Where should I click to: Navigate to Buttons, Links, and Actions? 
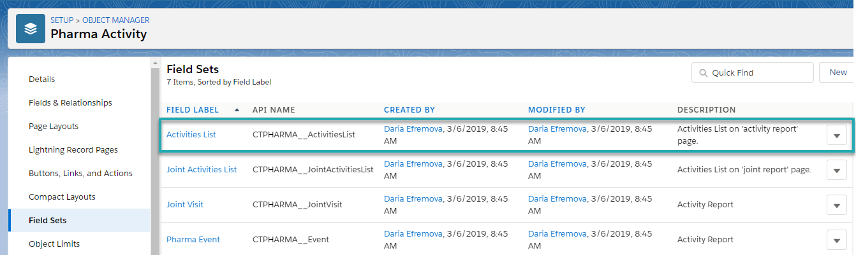80,174
